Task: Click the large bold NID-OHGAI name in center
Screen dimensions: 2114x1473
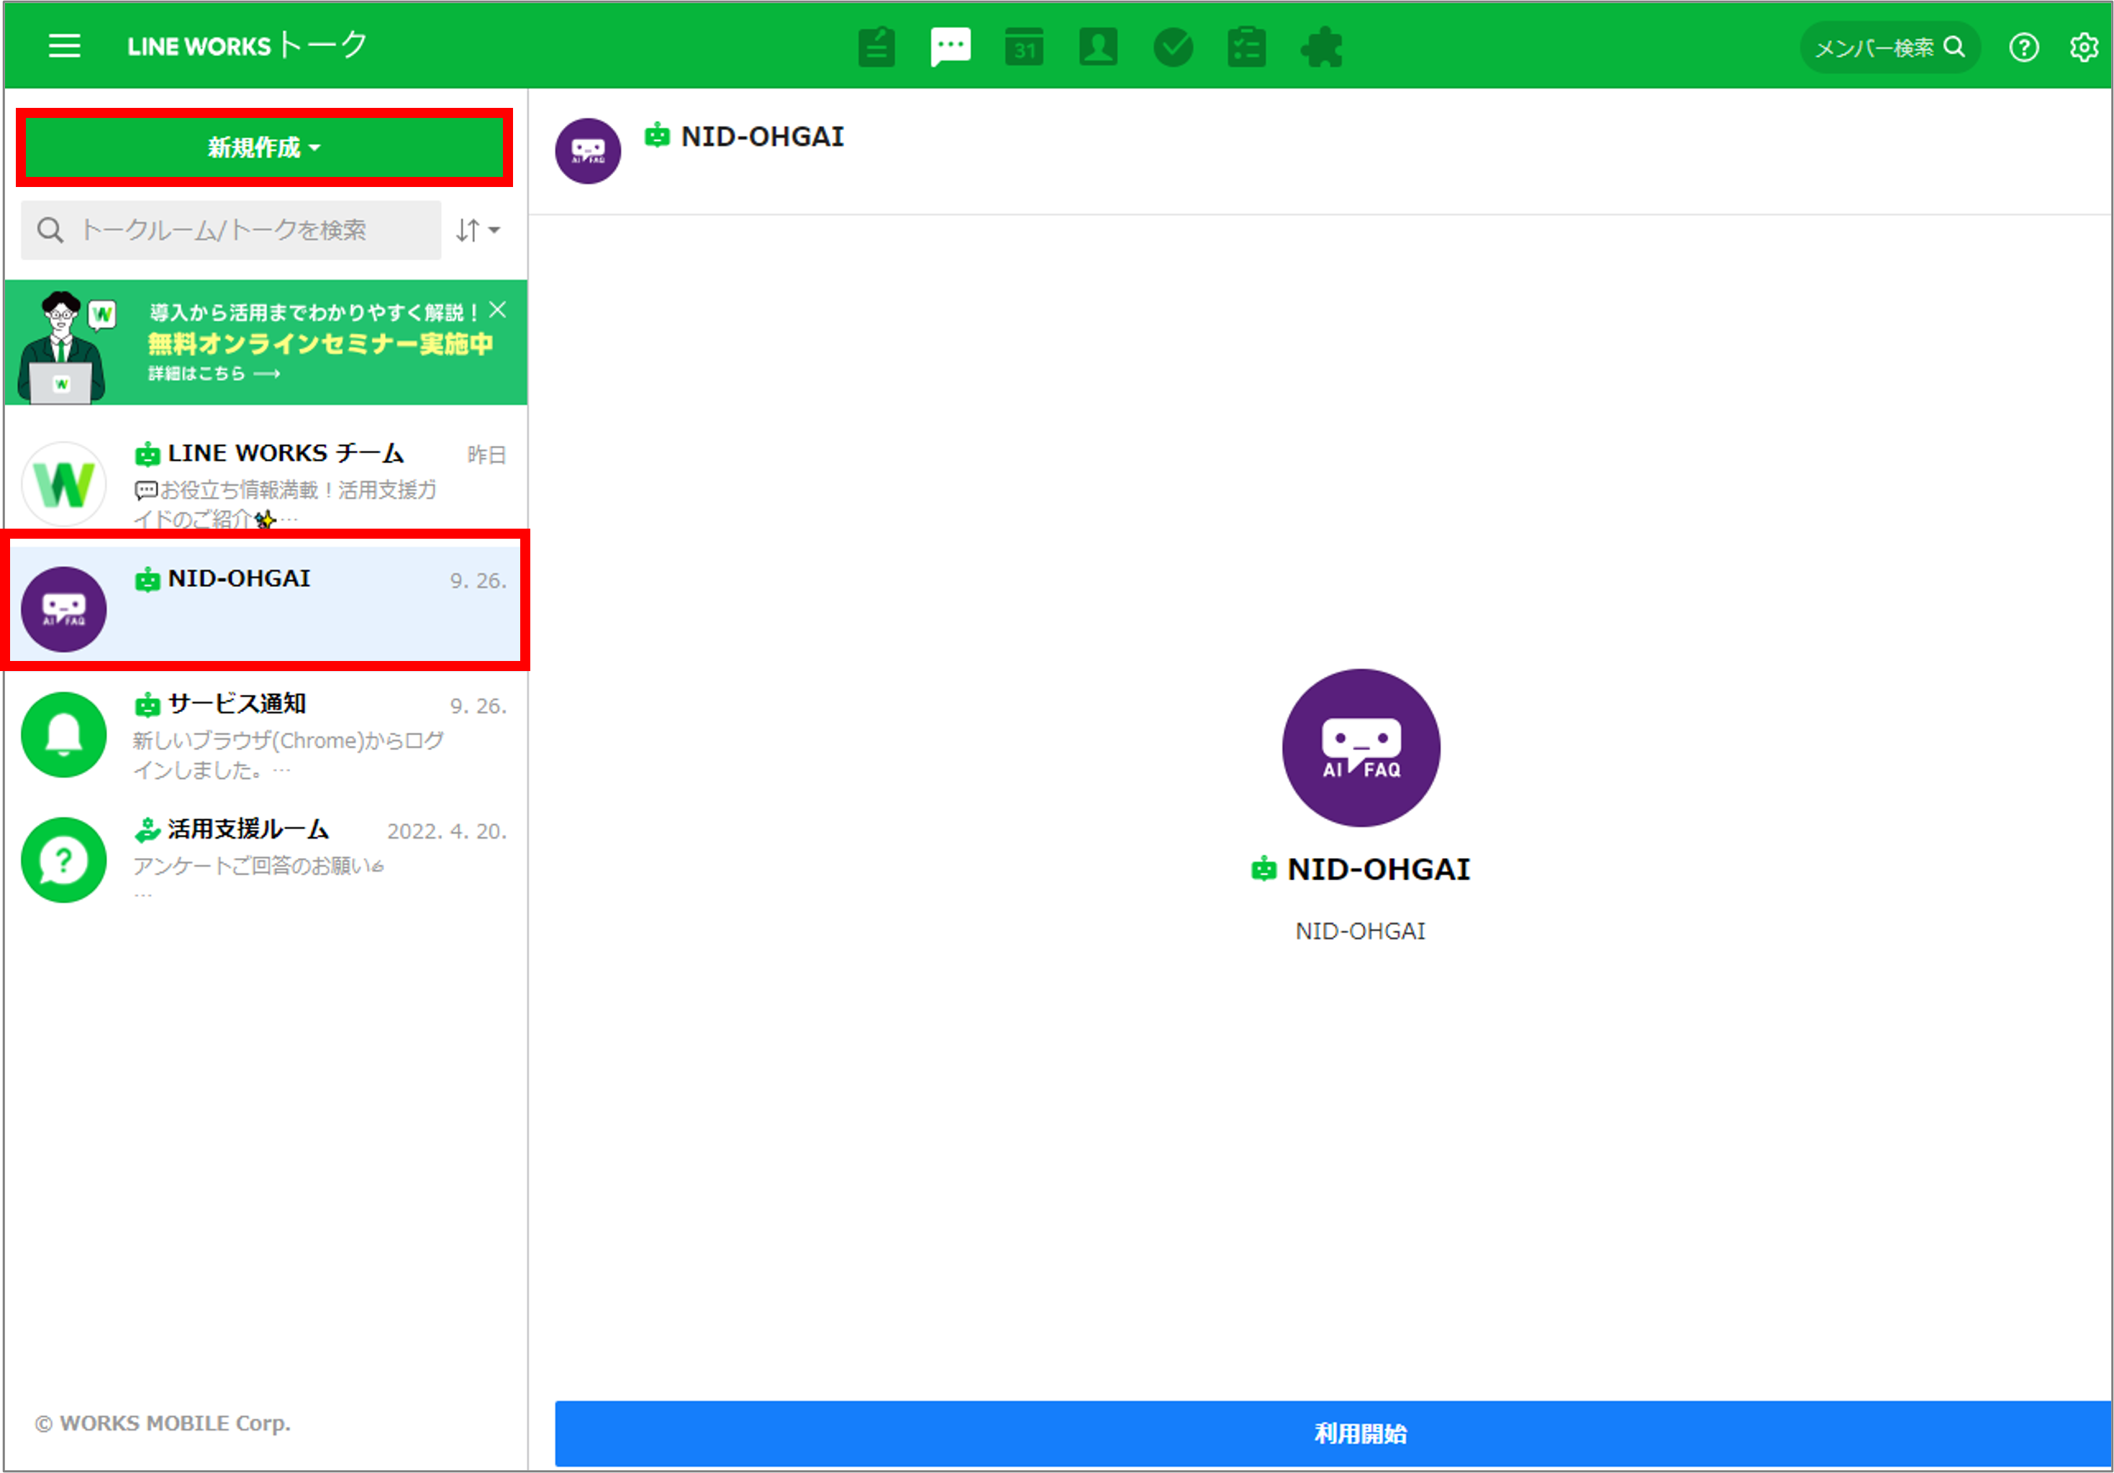Action: click(1379, 869)
